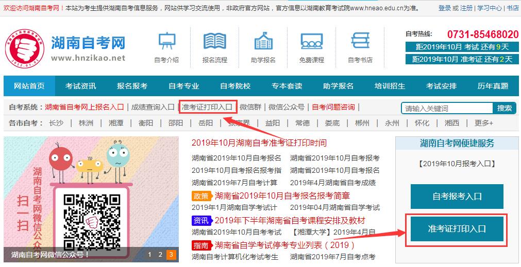521x267 pixels.
Task: Click the 注册 link at top right
Action: pyautogui.click(x=466, y=8)
